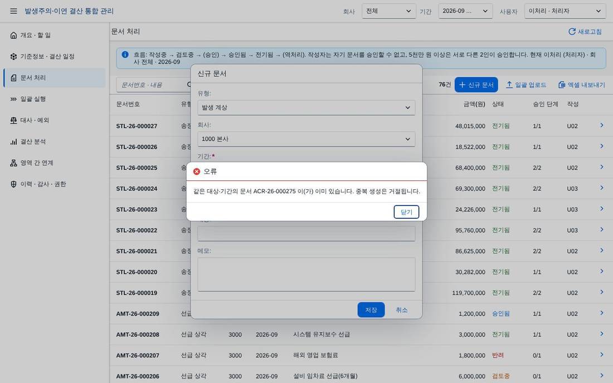Open 영역 간 연계 sidebar item
The width and height of the screenshot is (613, 383).
tap(55, 163)
